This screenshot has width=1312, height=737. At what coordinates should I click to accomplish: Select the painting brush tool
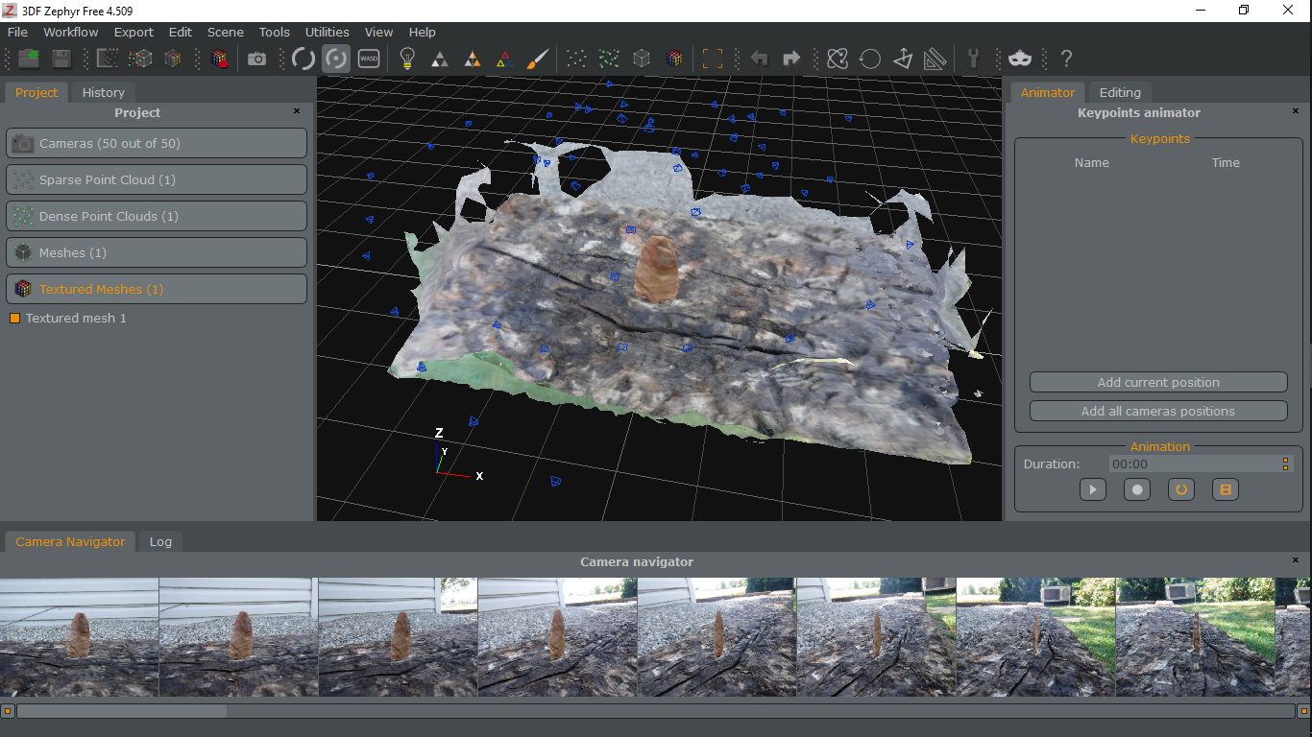[x=536, y=58]
